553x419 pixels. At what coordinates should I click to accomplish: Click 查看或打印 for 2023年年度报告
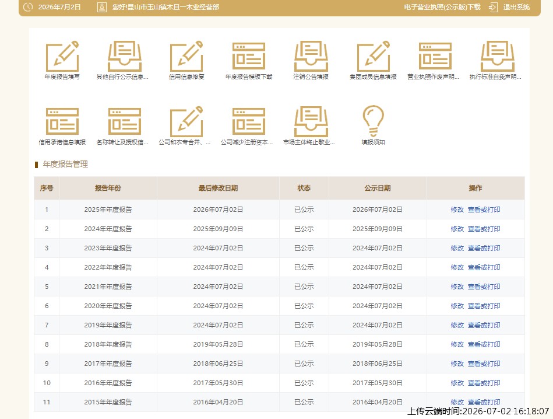pyautogui.click(x=484, y=248)
